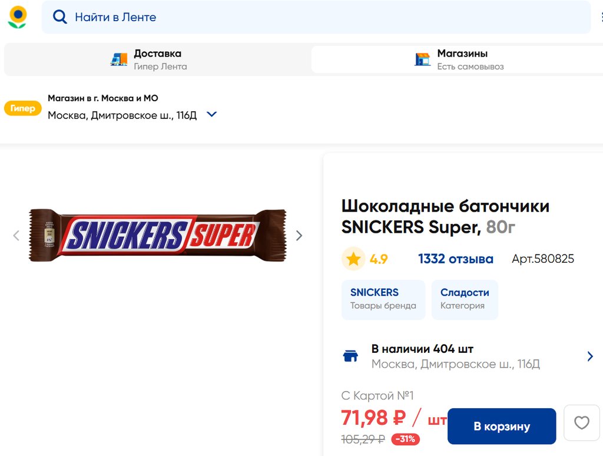The image size is (603, 456).
Task: Open 1332 отзыва reviews link
Action: (455, 259)
